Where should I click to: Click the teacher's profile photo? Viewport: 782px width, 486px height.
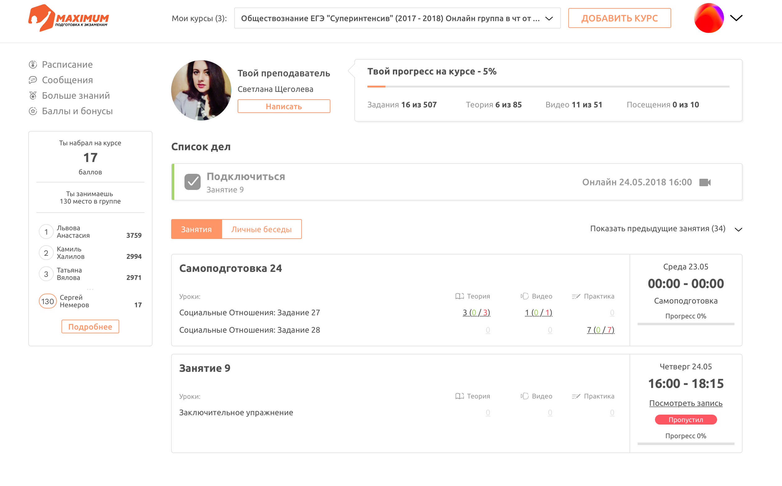tap(201, 90)
